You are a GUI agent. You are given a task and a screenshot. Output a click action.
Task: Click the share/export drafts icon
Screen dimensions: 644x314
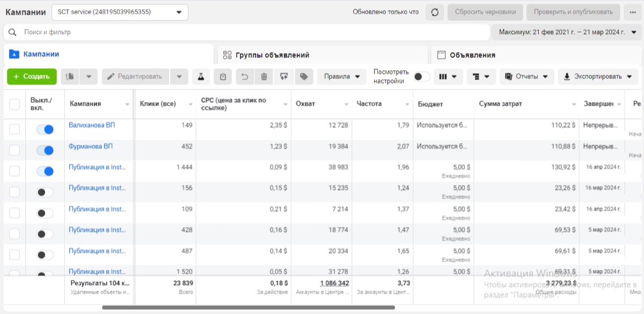tap(284, 77)
